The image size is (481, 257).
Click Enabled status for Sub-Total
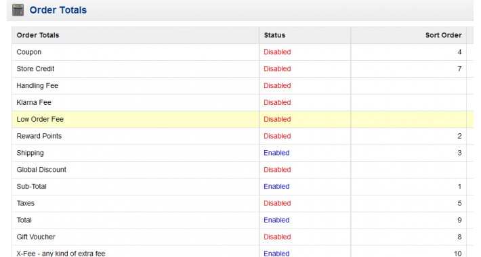click(276, 186)
